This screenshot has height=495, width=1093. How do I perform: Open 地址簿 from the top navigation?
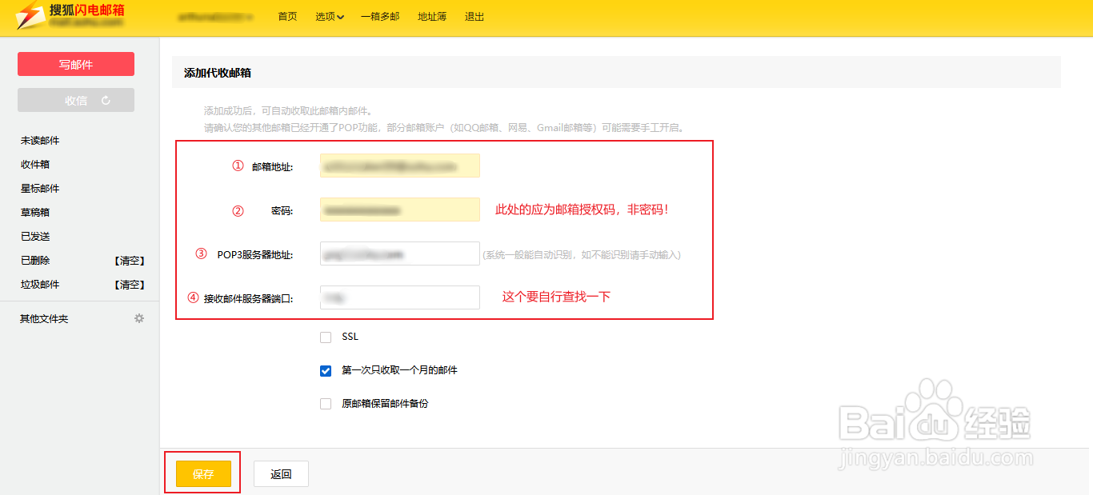(431, 16)
